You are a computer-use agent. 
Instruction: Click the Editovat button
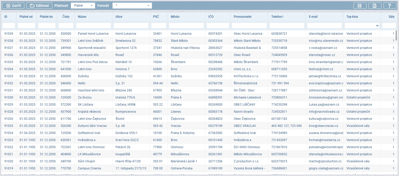coord(39,6)
